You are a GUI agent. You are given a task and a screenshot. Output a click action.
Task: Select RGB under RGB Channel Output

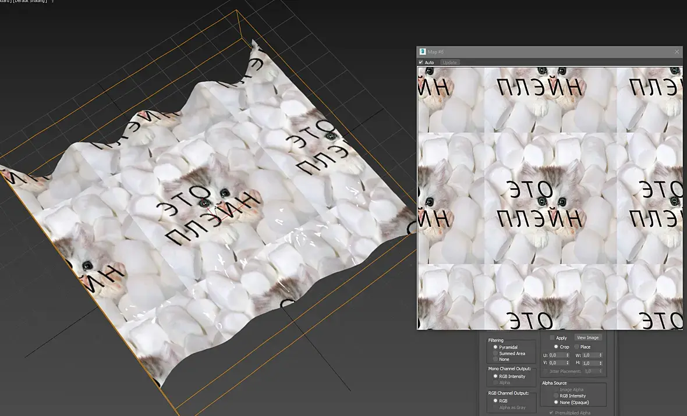(x=495, y=401)
